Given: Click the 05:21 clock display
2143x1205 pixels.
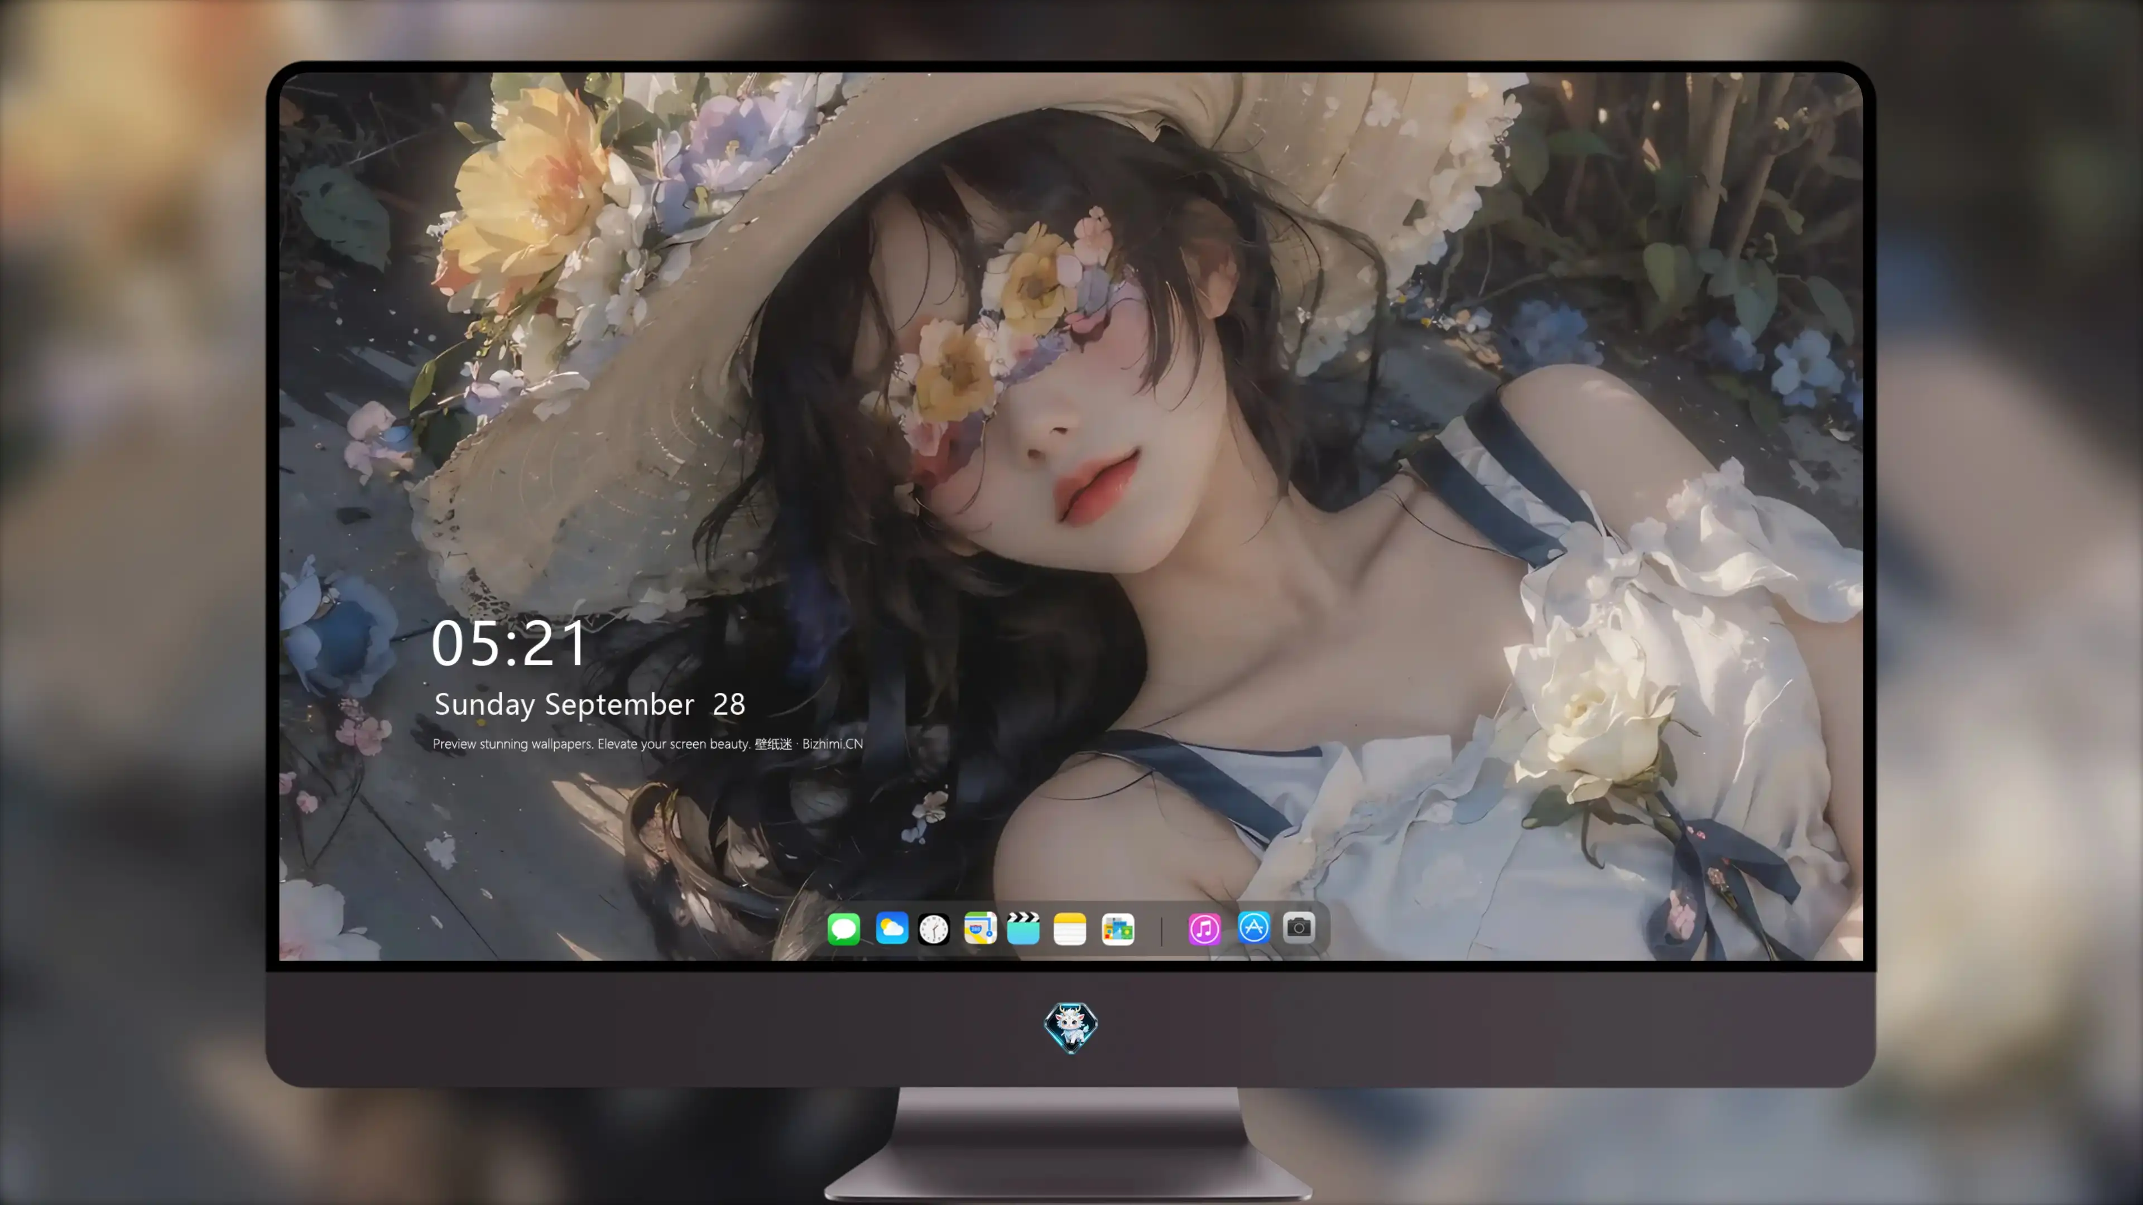Looking at the screenshot, I should [509, 644].
